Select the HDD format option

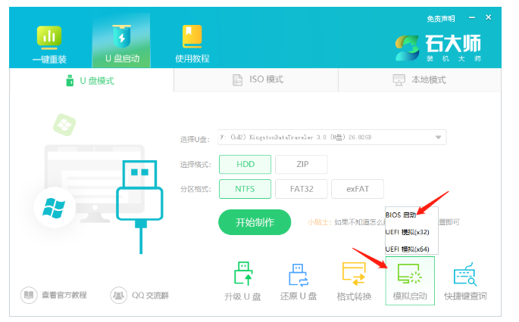pyautogui.click(x=245, y=165)
